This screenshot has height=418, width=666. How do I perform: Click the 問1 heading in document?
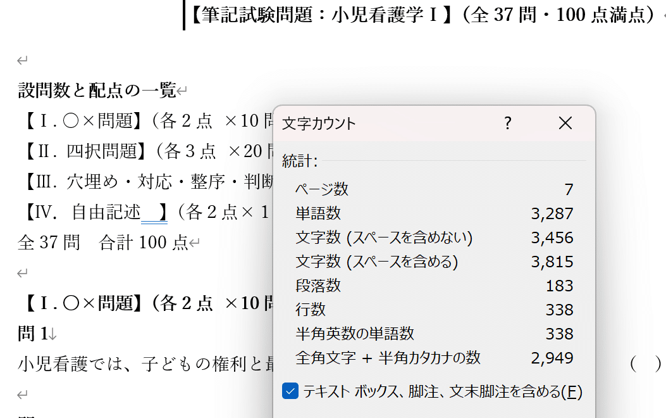[32, 333]
